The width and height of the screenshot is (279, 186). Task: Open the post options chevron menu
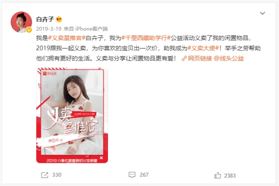[262, 13]
